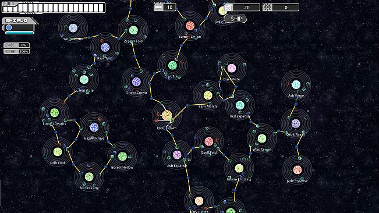Select the highlighted Quill Crown current system

pyautogui.click(x=167, y=115)
